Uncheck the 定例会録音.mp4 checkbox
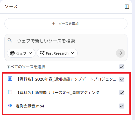This screenshot has width=135, height=120. (x=122, y=106)
